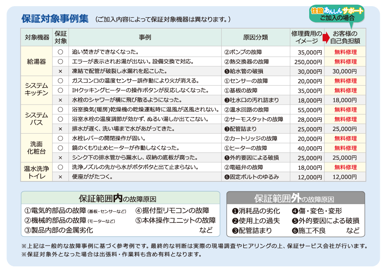The width and height of the screenshot is (386, 271).
Task: Open the 保証範囲内の故障原因 panel header
Action: coord(120,198)
